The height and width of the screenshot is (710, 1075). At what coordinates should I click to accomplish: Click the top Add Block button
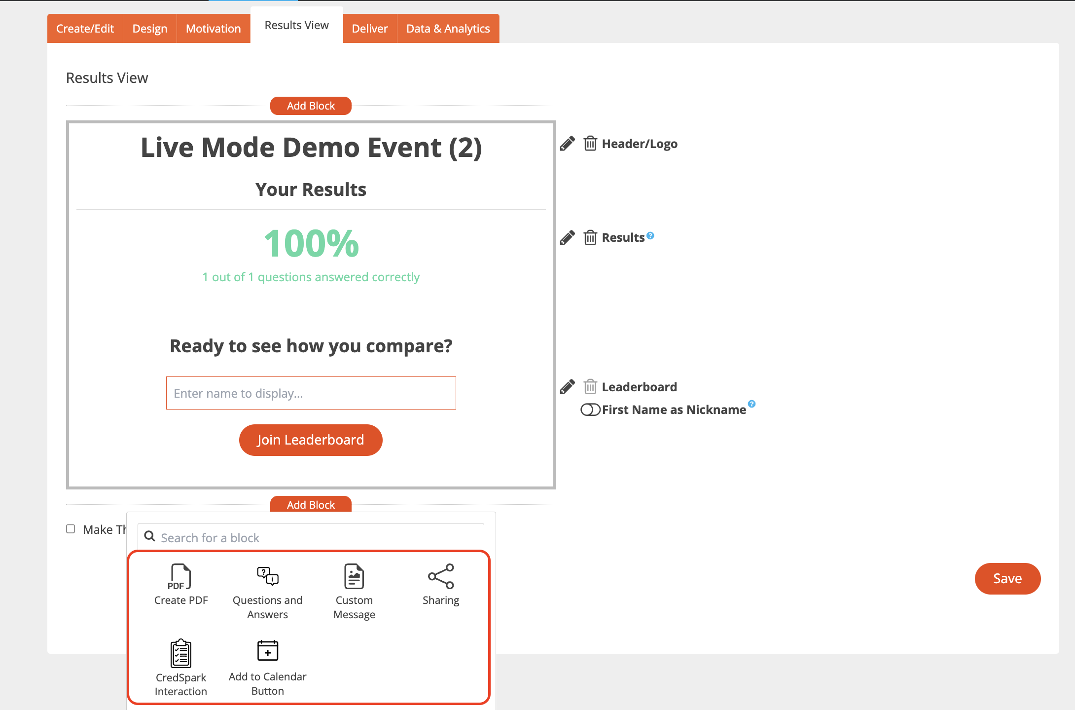tap(311, 106)
